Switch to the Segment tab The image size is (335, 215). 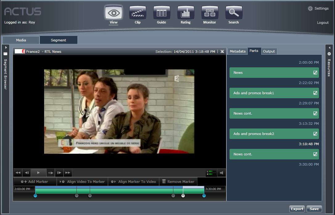coord(58,40)
